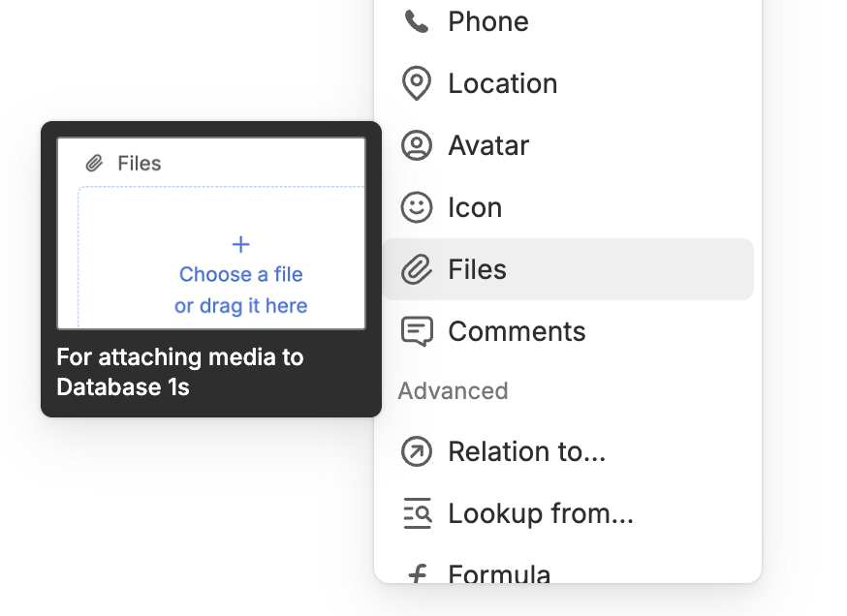Add a Files property

click(568, 269)
